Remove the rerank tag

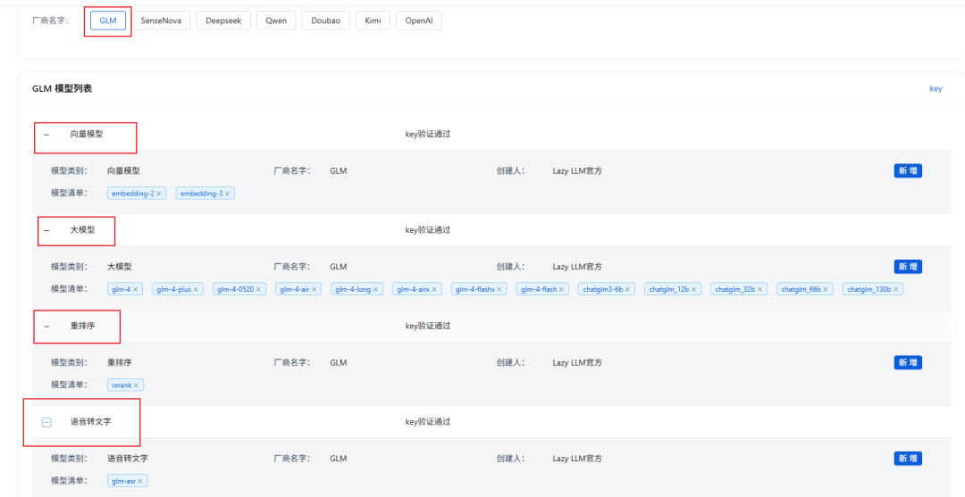pyautogui.click(x=136, y=385)
